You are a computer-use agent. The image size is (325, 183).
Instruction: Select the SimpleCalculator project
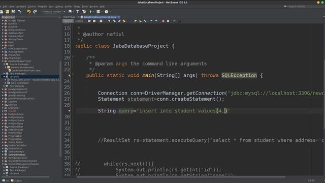17,145
